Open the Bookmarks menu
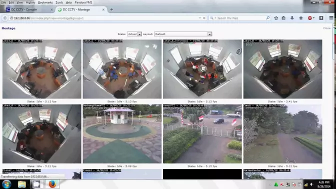The image size is (336, 189). pos(45,2)
